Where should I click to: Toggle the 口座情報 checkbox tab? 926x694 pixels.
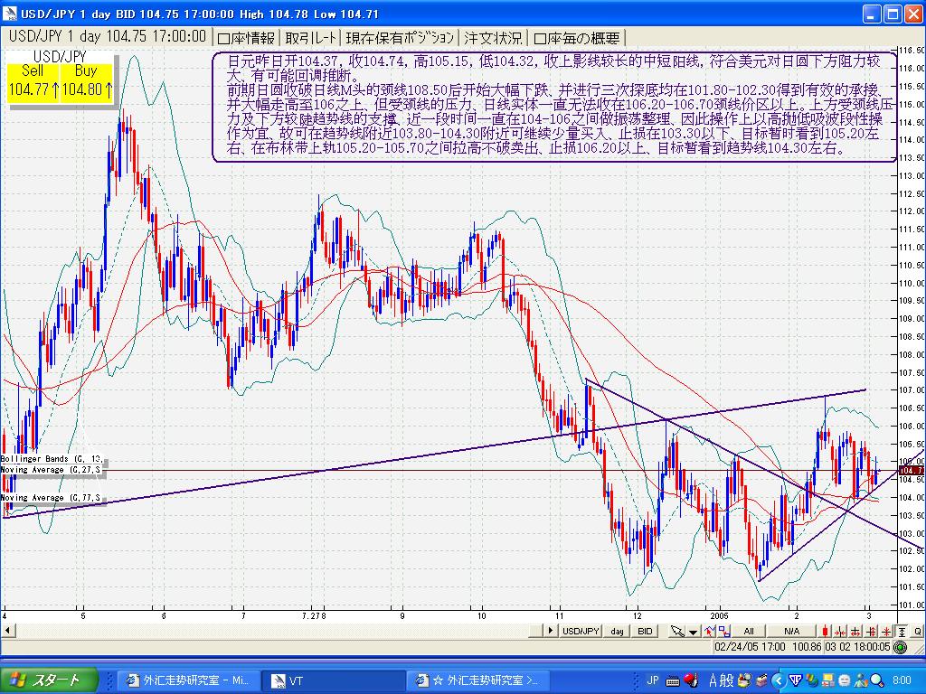(247, 38)
